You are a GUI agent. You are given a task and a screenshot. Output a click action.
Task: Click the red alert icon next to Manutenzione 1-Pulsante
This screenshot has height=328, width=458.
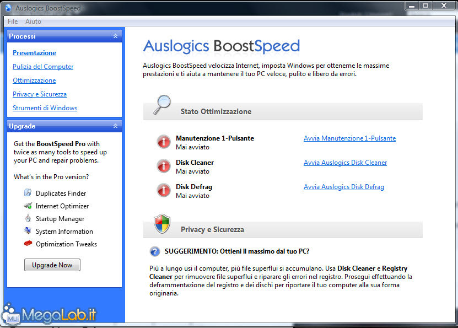(x=164, y=142)
